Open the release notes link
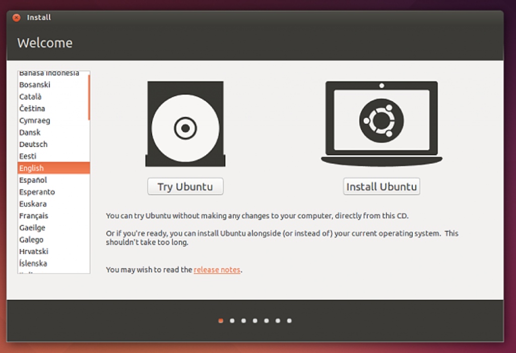The height and width of the screenshot is (353, 516). [x=217, y=270]
